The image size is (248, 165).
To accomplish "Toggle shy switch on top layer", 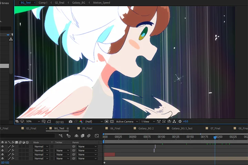I will (x=2, y=146).
